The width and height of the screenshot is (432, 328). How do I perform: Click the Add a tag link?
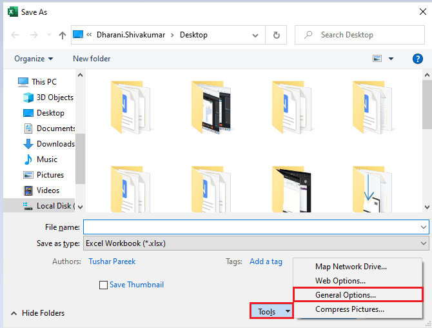[x=266, y=261]
